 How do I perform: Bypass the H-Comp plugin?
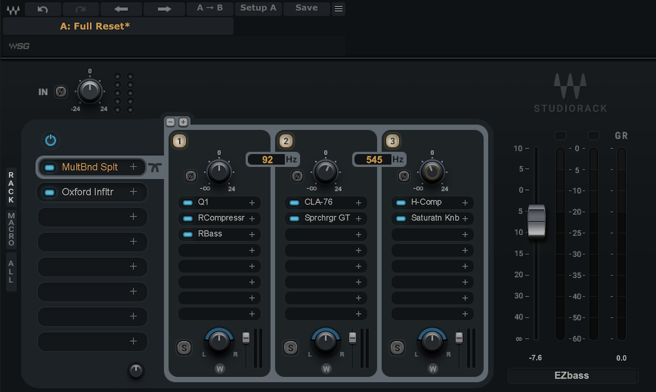pos(401,202)
